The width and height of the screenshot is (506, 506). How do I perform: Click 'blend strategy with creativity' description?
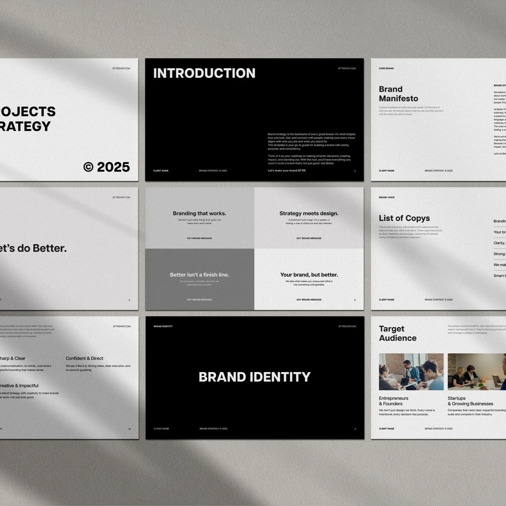[x=29, y=395]
